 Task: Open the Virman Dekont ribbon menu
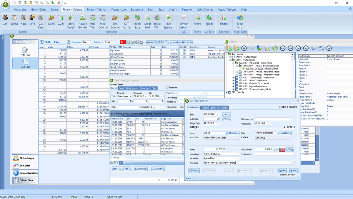(184, 22)
